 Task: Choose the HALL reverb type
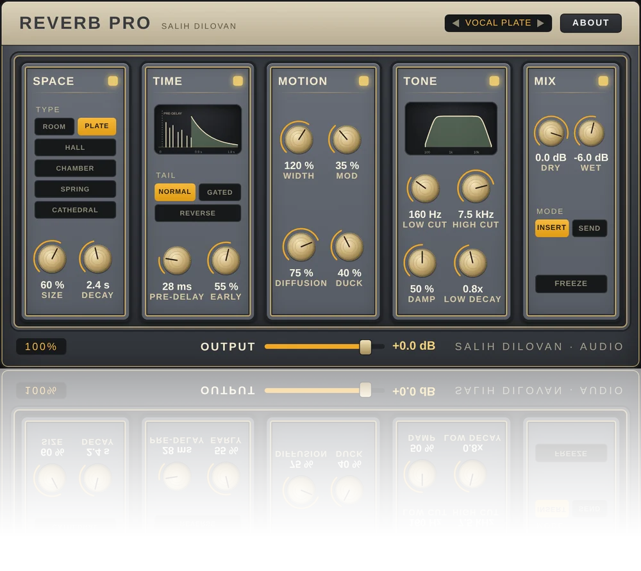click(x=75, y=147)
